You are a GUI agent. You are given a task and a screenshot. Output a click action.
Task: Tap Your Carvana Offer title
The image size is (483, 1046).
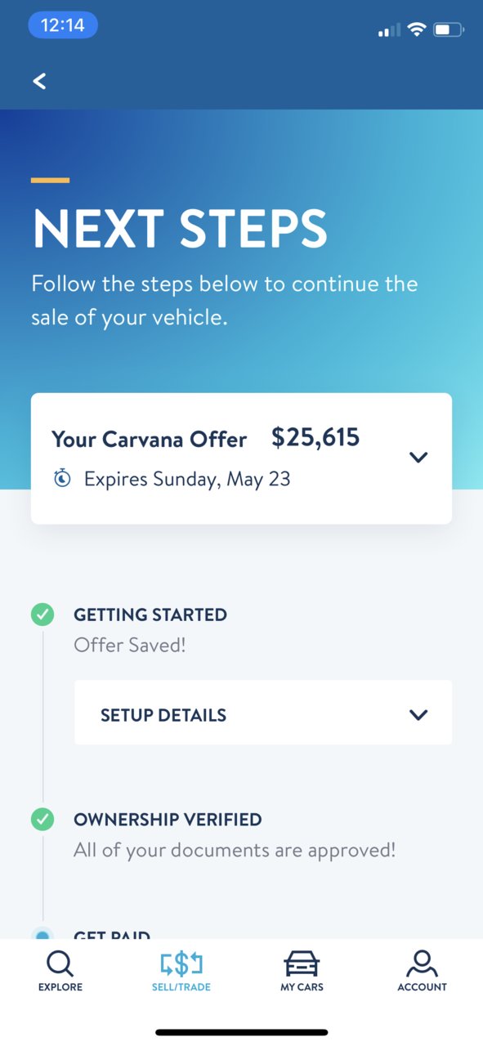pos(149,440)
